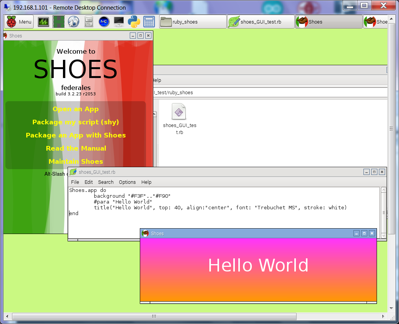399x324 pixels.
Task: Click 'Maintain Shoes' link
Action: tap(76, 161)
